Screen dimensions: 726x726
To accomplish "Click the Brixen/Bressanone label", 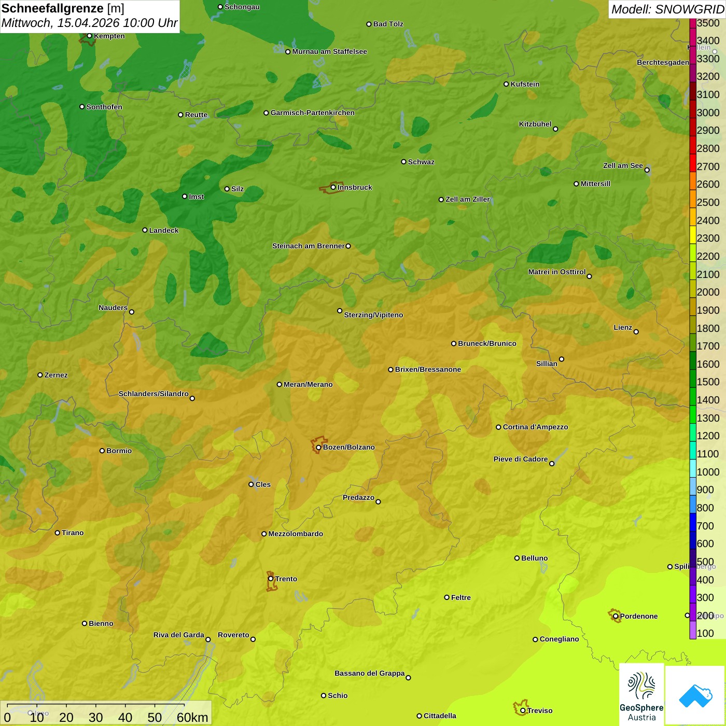I will coord(428,369).
